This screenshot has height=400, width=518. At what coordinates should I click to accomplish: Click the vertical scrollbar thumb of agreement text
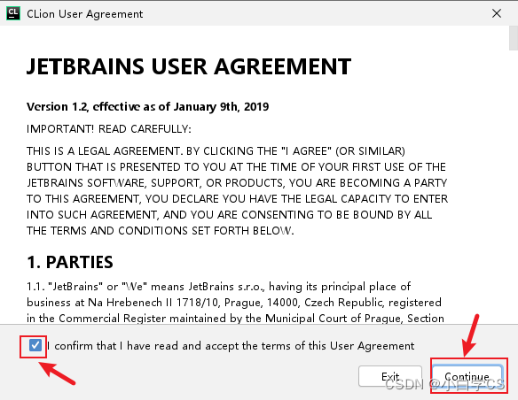[x=514, y=38]
